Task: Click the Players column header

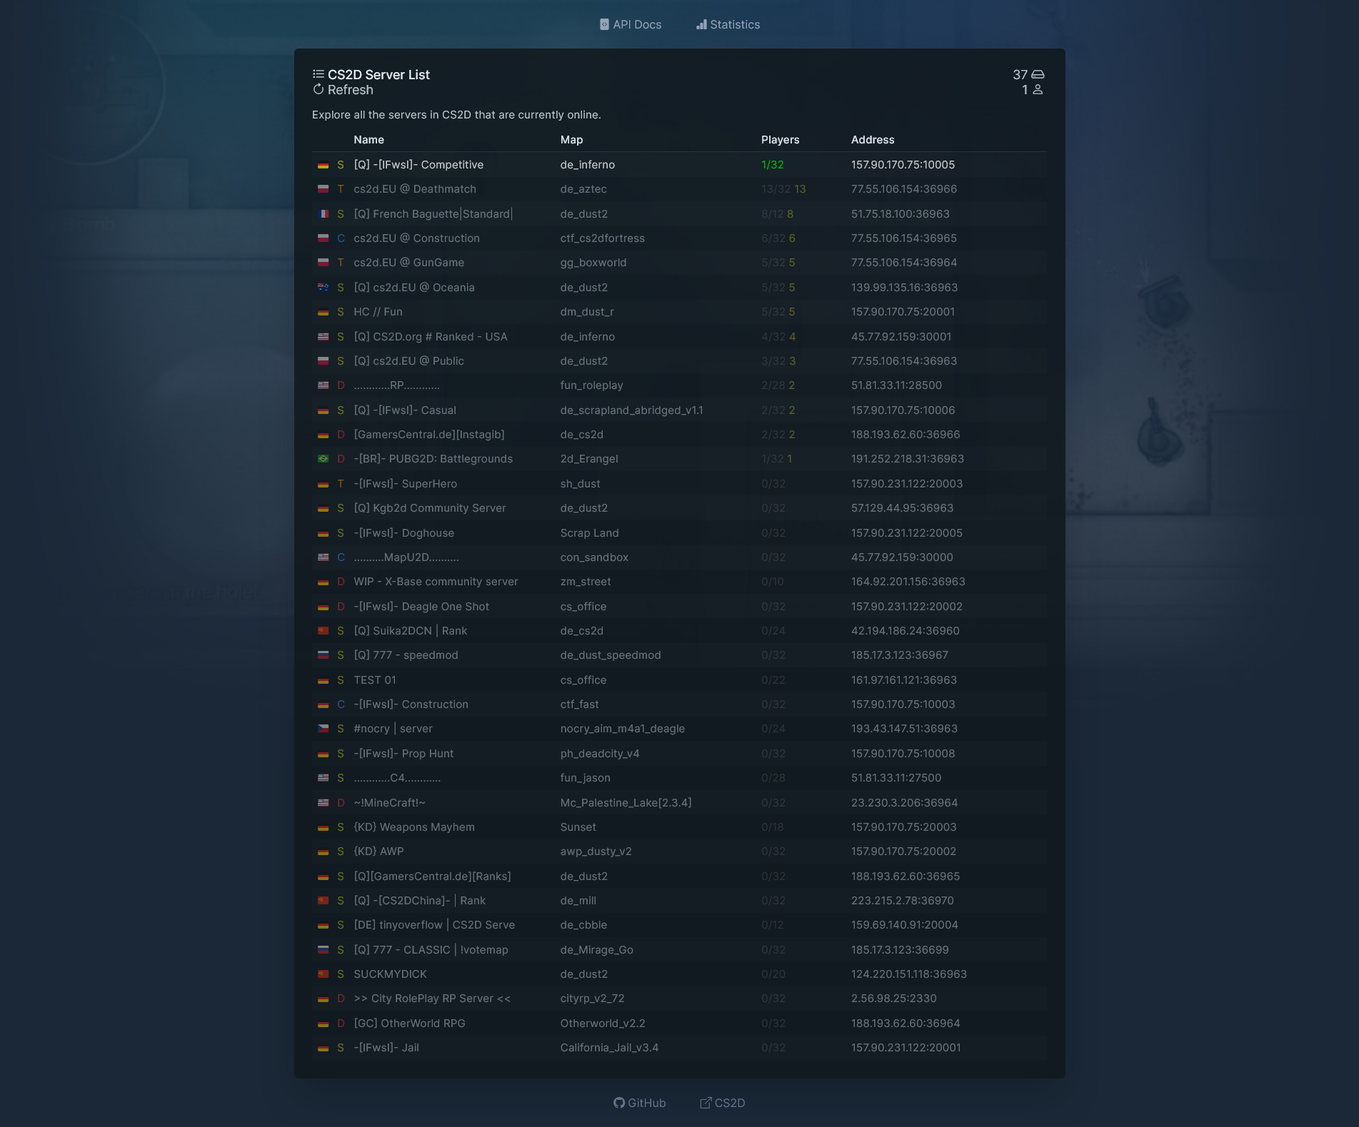Action: (780, 140)
